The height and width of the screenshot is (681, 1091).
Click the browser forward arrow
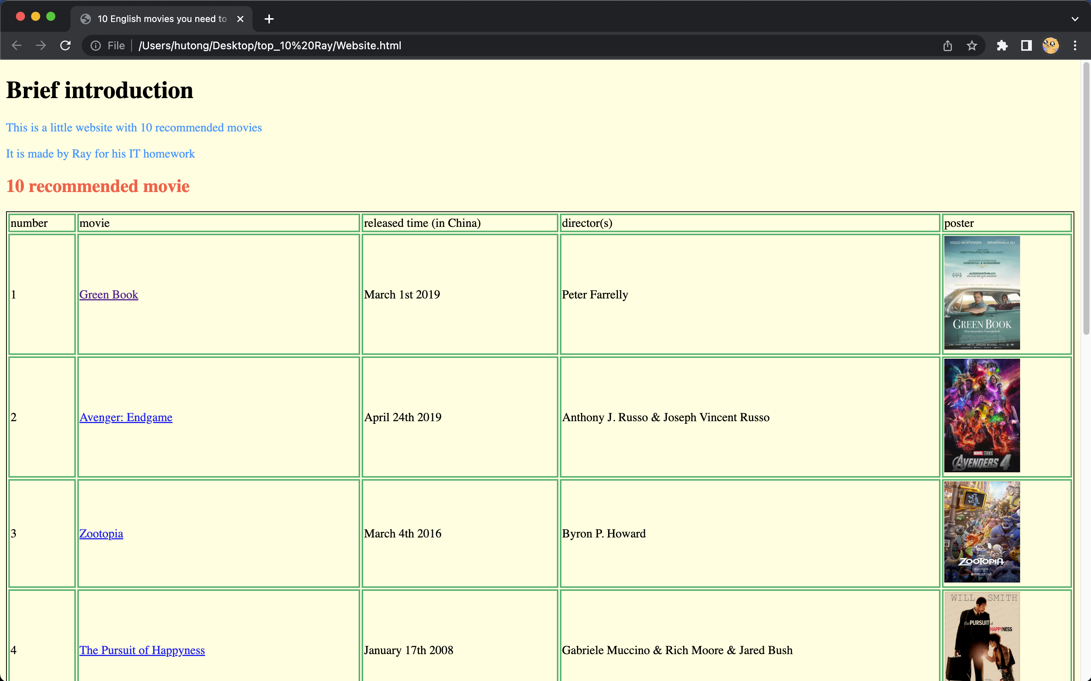click(x=41, y=45)
